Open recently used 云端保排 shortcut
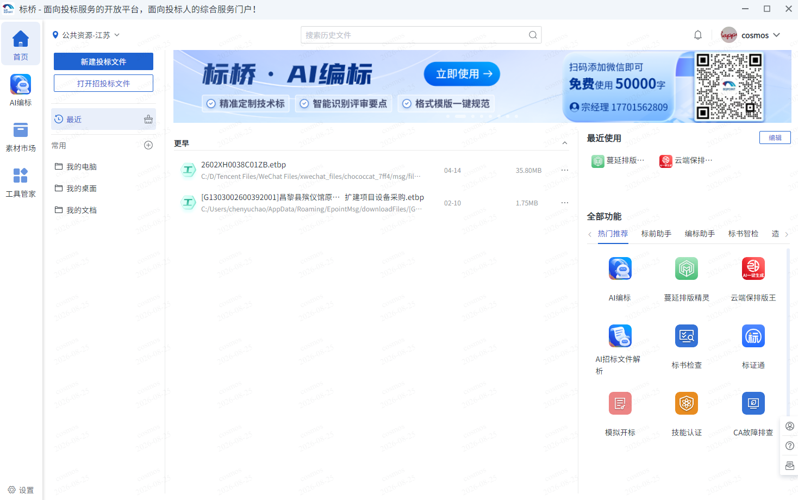Screen dimensions: 798x500 (x=686, y=161)
